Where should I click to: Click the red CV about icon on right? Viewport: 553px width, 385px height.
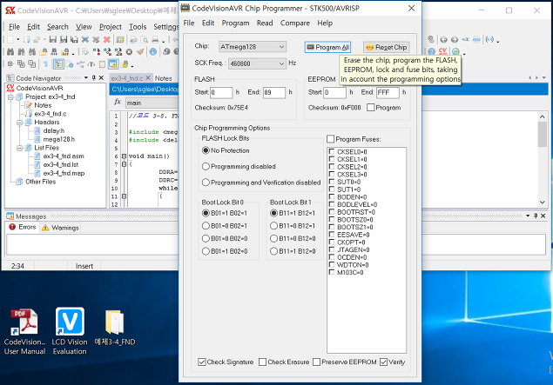pos(442,52)
